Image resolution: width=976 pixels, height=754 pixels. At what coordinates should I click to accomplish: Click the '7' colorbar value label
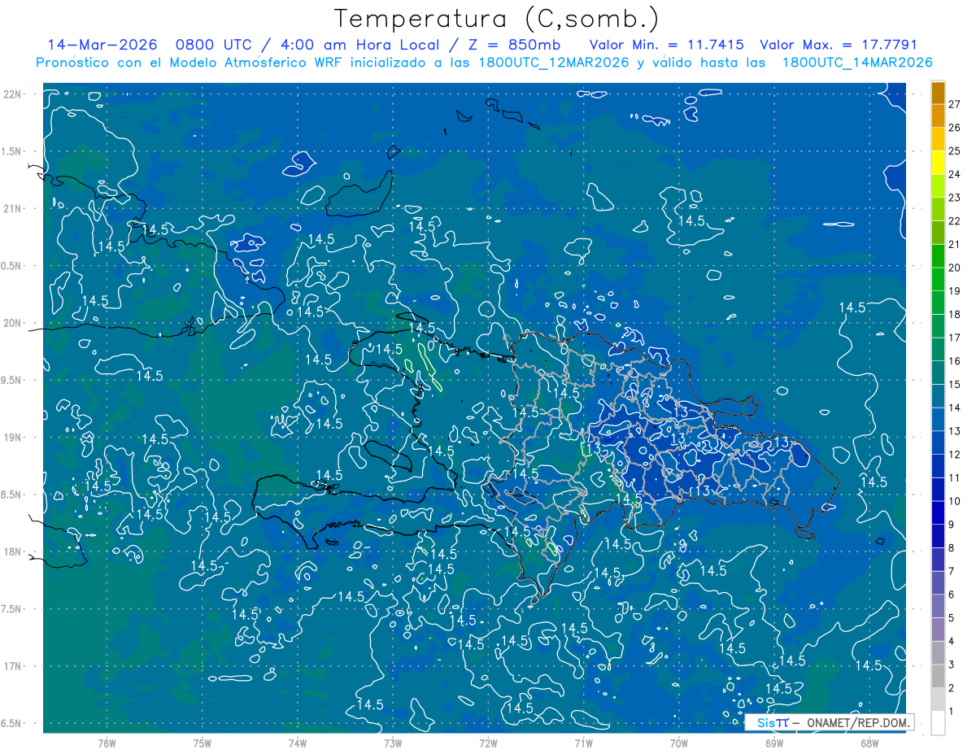pos(952,571)
